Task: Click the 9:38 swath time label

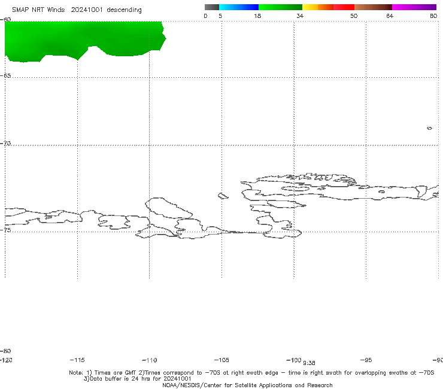Action: [x=309, y=363]
